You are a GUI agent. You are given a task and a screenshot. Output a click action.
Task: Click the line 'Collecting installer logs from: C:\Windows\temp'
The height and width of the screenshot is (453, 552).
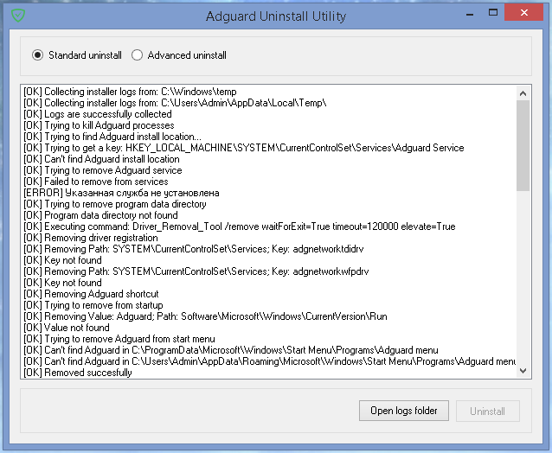tap(130, 92)
